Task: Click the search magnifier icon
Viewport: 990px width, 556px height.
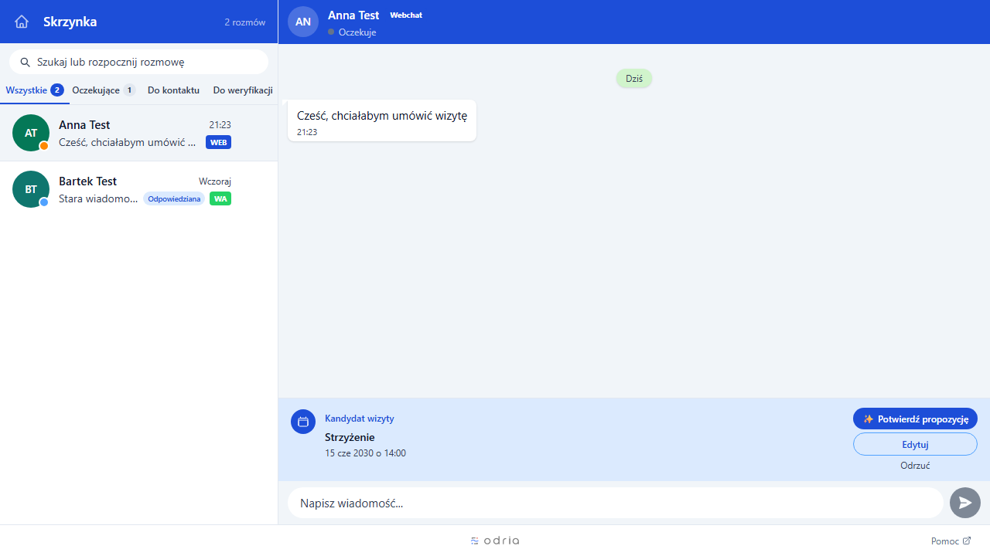Action: click(x=25, y=62)
